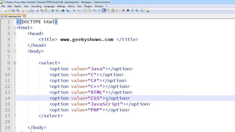
Task: Cut the selection with the scissors icon
Action: pyautogui.click(x=37, y=11)
